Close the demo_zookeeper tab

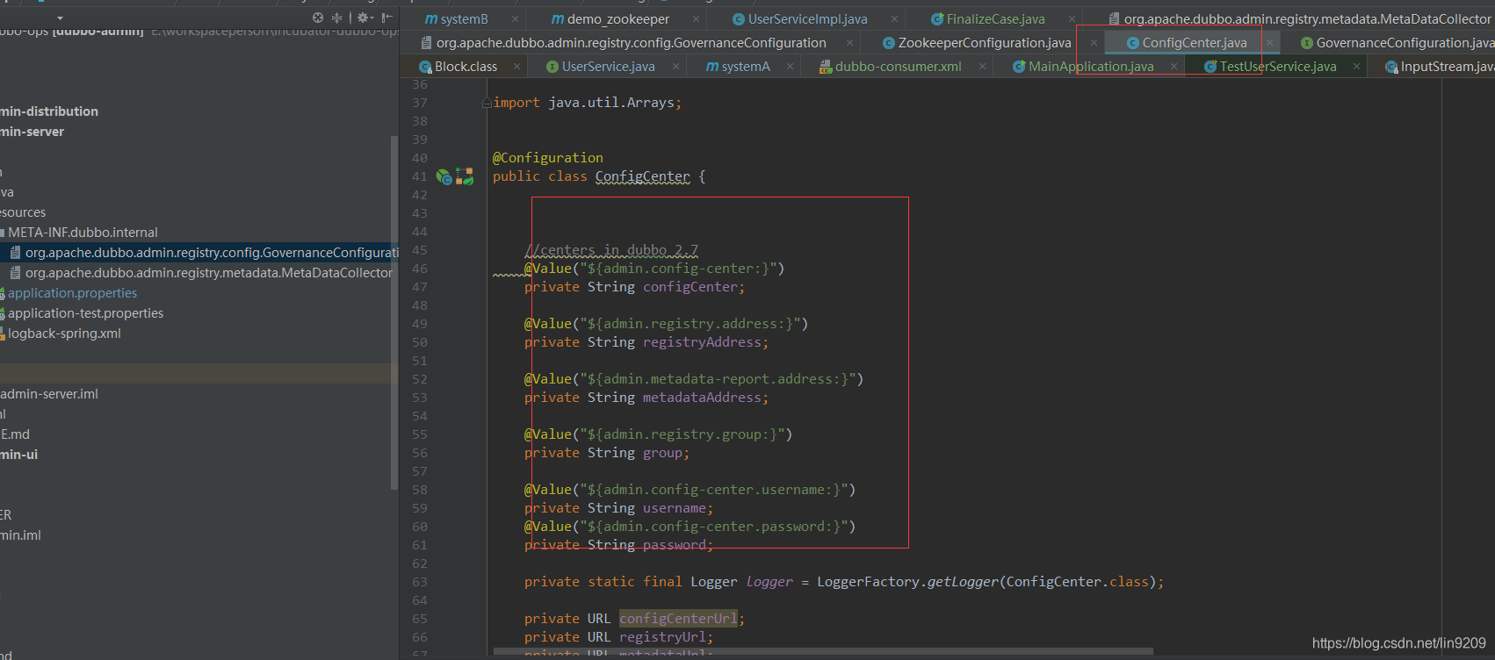click(x=696, y=19)
